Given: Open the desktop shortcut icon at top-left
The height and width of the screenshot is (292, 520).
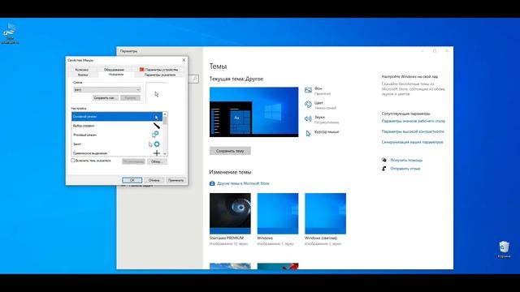Looking at the screenshot, I should click(10, 33).
